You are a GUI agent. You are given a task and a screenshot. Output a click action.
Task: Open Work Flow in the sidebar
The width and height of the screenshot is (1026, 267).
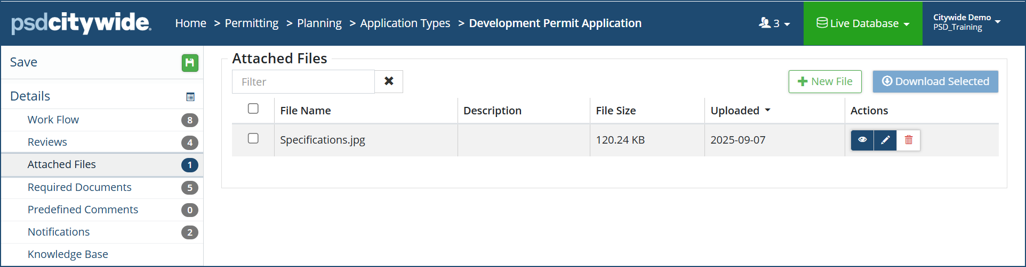[x=53, y=120]
